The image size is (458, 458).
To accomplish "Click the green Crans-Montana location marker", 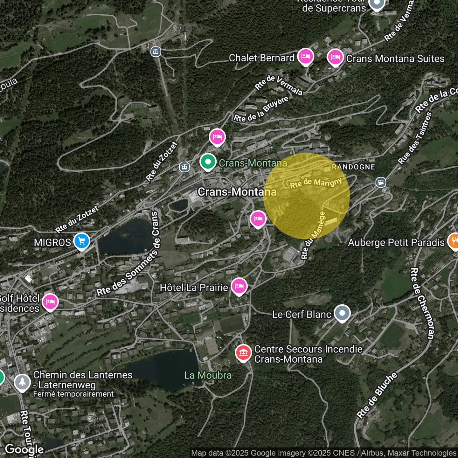I will [x=208, y=162].
